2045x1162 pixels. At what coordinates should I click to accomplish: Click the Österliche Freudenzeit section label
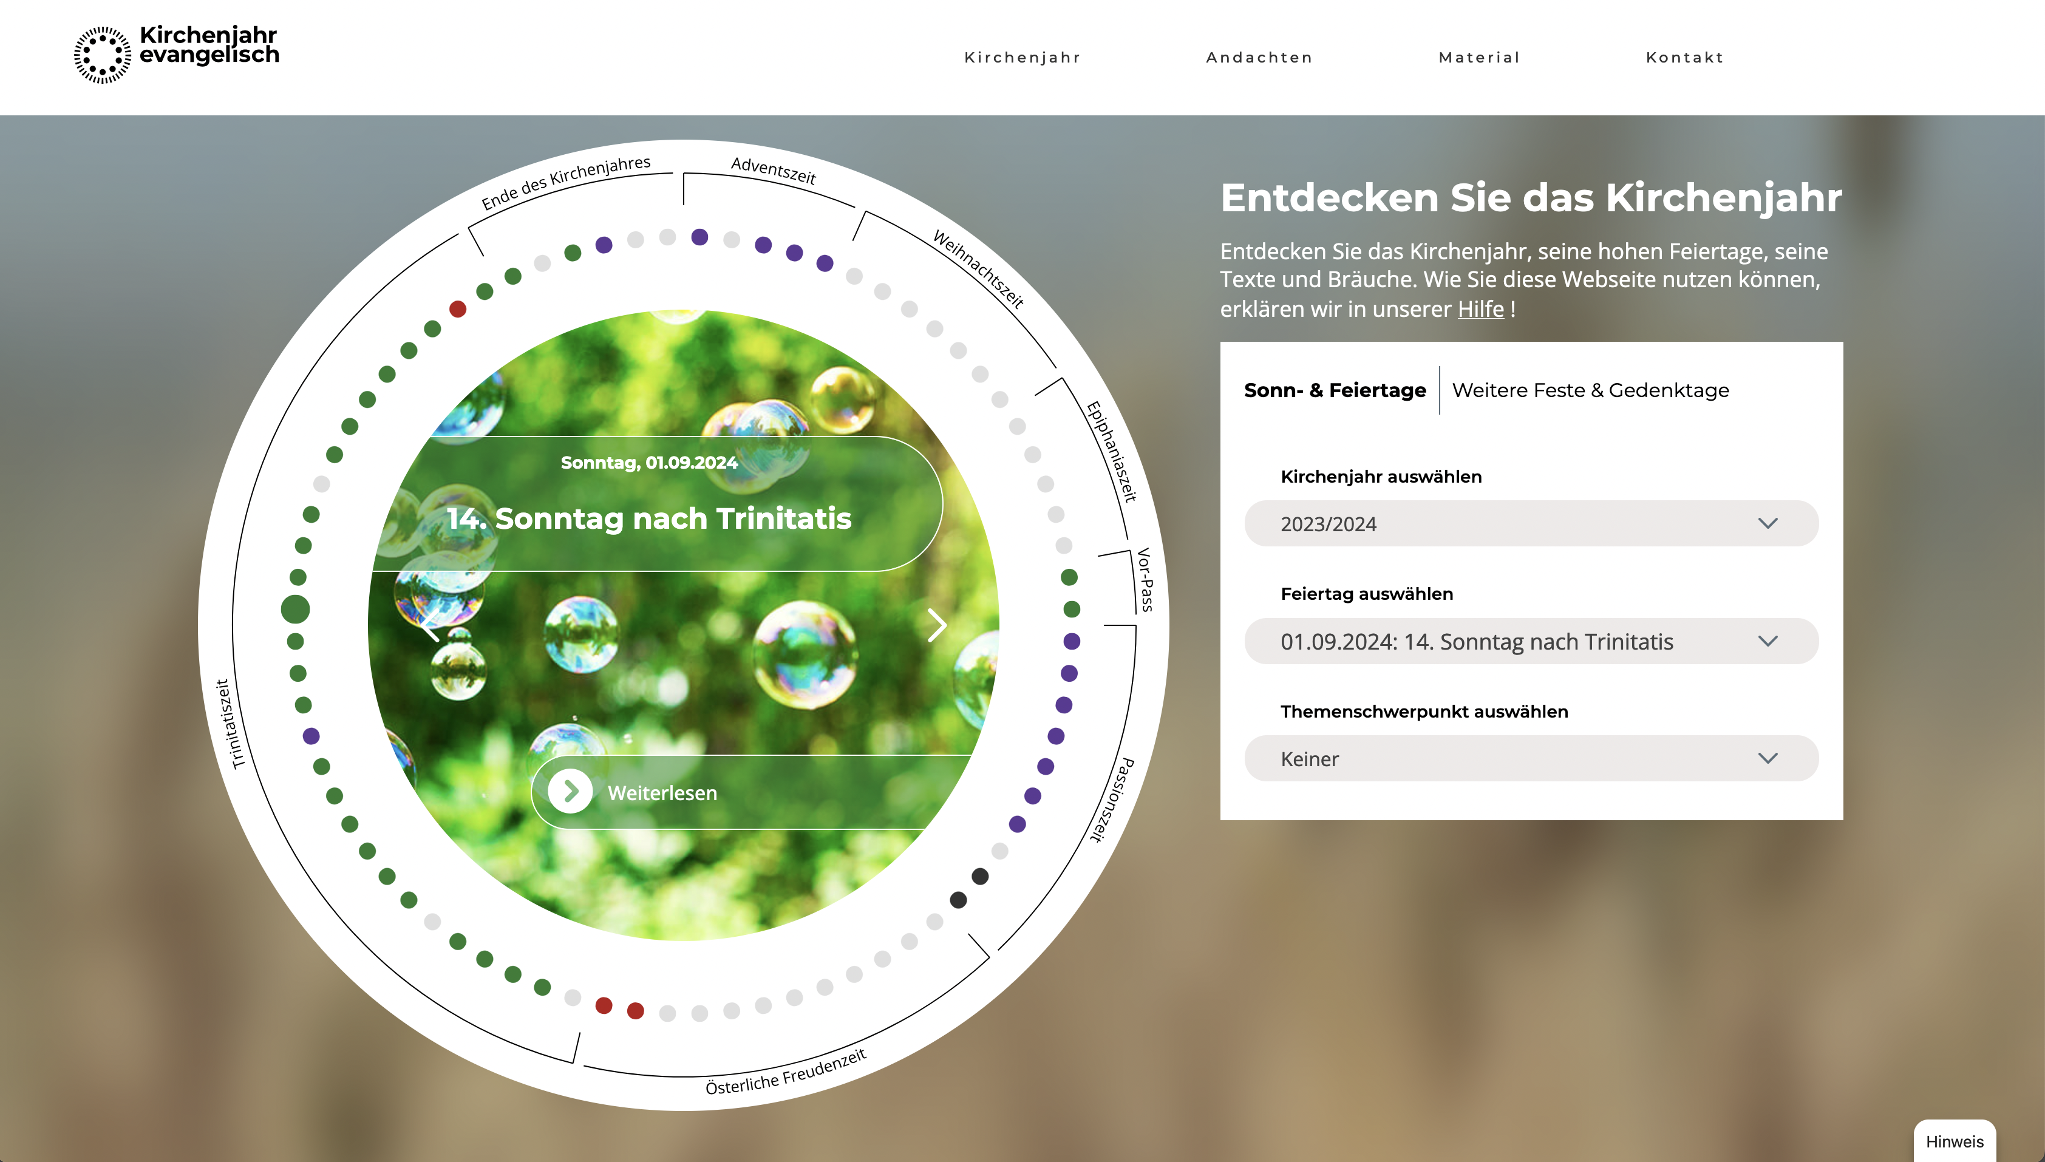click(786, 1072)
